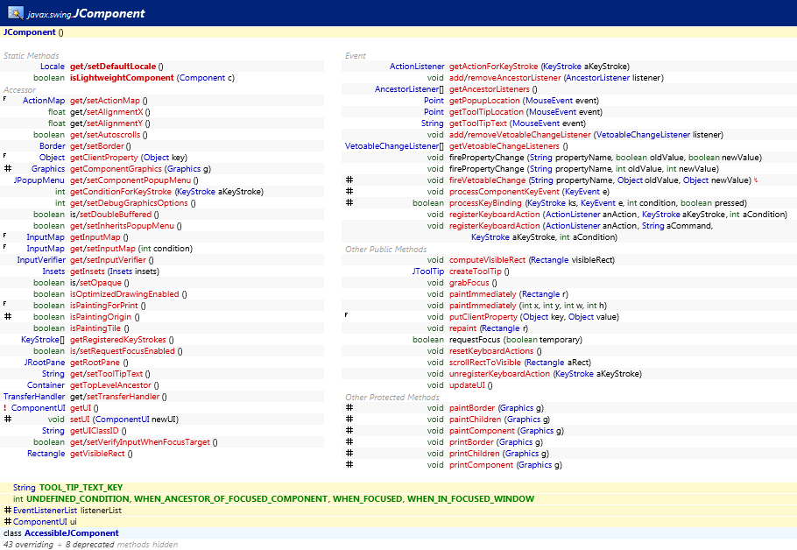The image size is (797, 550).
Task: Click the # marker next to setUI
Action: pos(7,419)
